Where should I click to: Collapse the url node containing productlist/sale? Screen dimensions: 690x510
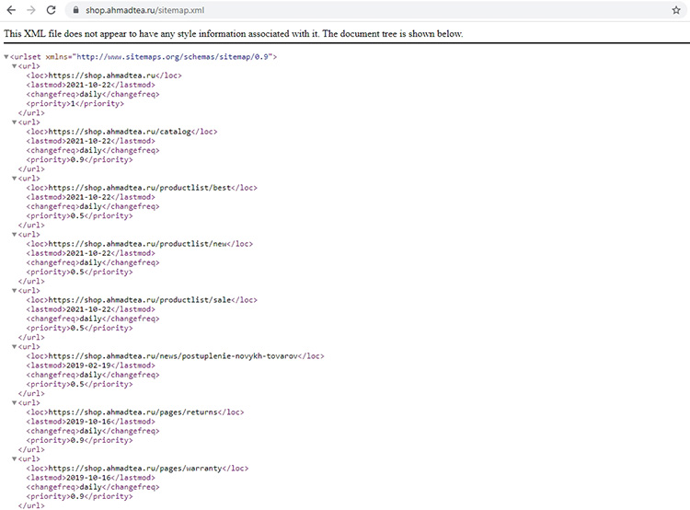[15, 291]
